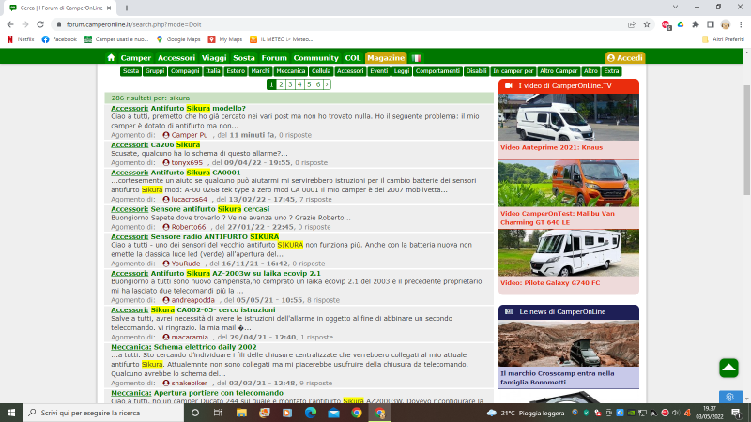Image resolution: width=751 pixels, height=422 pixels.
Task: Select the Leggi forum category
Action: click(x=402, y=71)
